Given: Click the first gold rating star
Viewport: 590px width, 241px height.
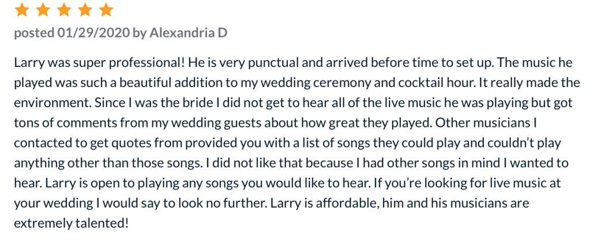Looking at the screenshot, I should pyautogui.click(x=21, y=10).
